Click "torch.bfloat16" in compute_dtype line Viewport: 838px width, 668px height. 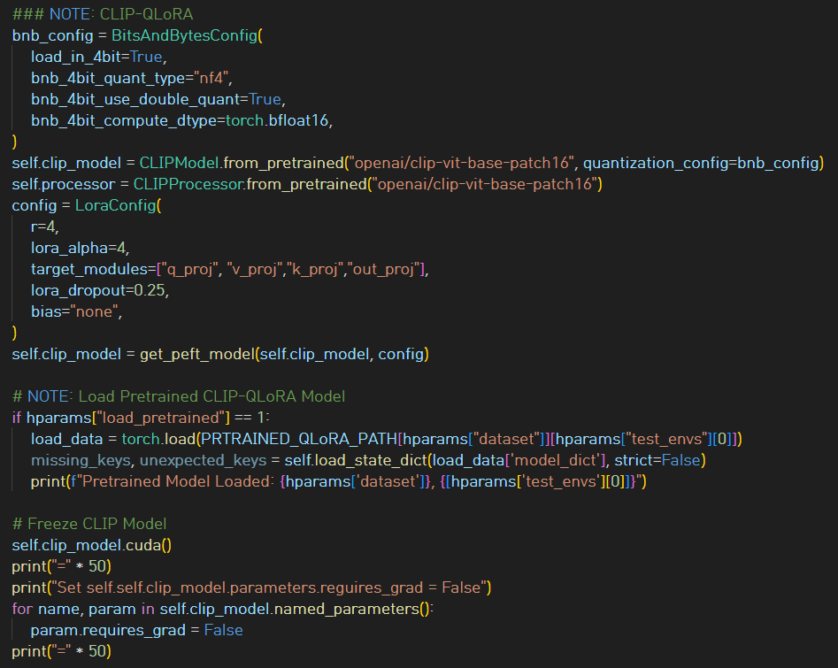point(277,120)
